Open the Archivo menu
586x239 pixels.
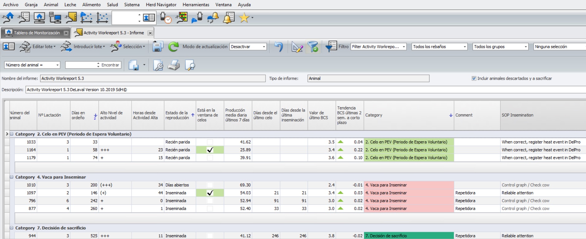click(11, 5)
